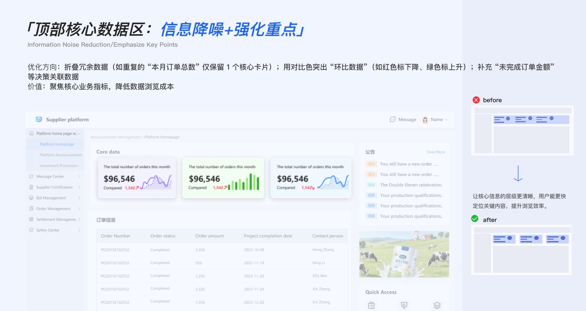Expand the Supplier Certification chevron
Viewport: 586px width, 311px height.
click(79, 187)
